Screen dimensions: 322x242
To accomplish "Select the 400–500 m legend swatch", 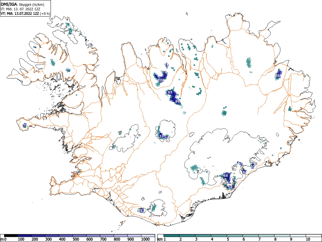I will click(x=66, y=236).
